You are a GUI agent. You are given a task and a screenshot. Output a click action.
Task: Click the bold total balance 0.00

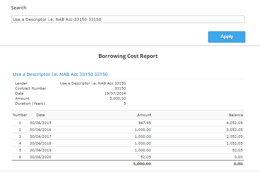(238, 164)
